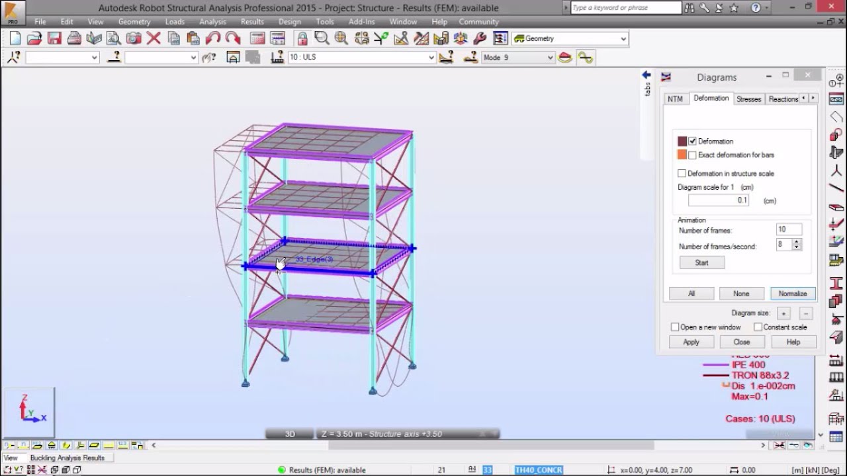The height and width of the screenshot is (476, 847).
Task: Open the Geometry menu
Action: (134, 22)
